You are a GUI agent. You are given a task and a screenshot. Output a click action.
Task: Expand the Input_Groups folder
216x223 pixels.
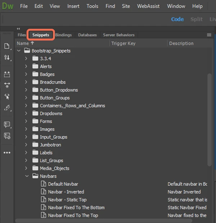tap(26, 137)
